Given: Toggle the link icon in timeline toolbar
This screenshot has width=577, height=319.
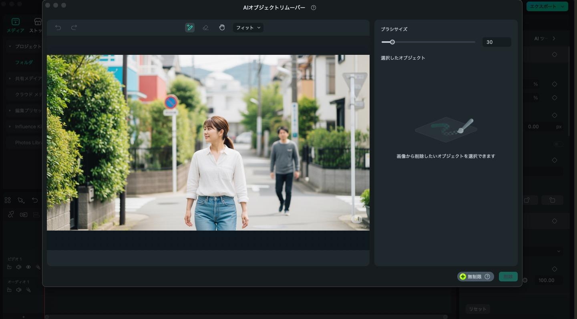Looking at the screenshot, I should pos(11,215).
